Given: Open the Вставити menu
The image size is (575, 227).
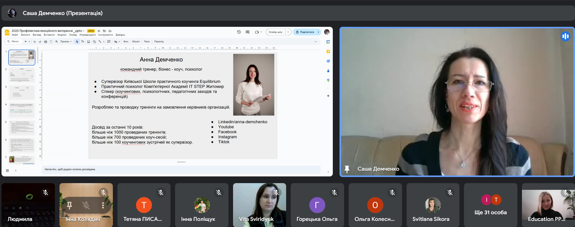Looking at the screenshot, I should click(x=49, y=35).
